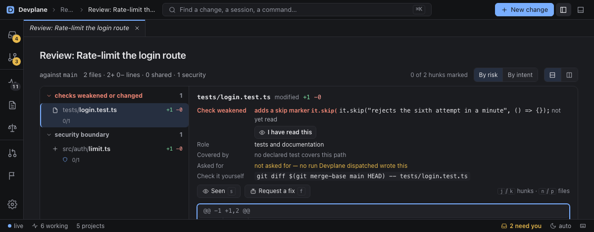
Task: Click the Check weakened label
Action: (221, 111)
